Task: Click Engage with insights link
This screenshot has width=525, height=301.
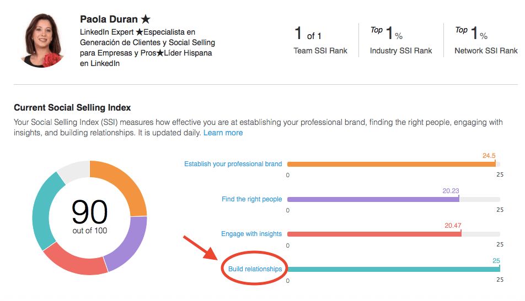Action: tap(251, 234)
